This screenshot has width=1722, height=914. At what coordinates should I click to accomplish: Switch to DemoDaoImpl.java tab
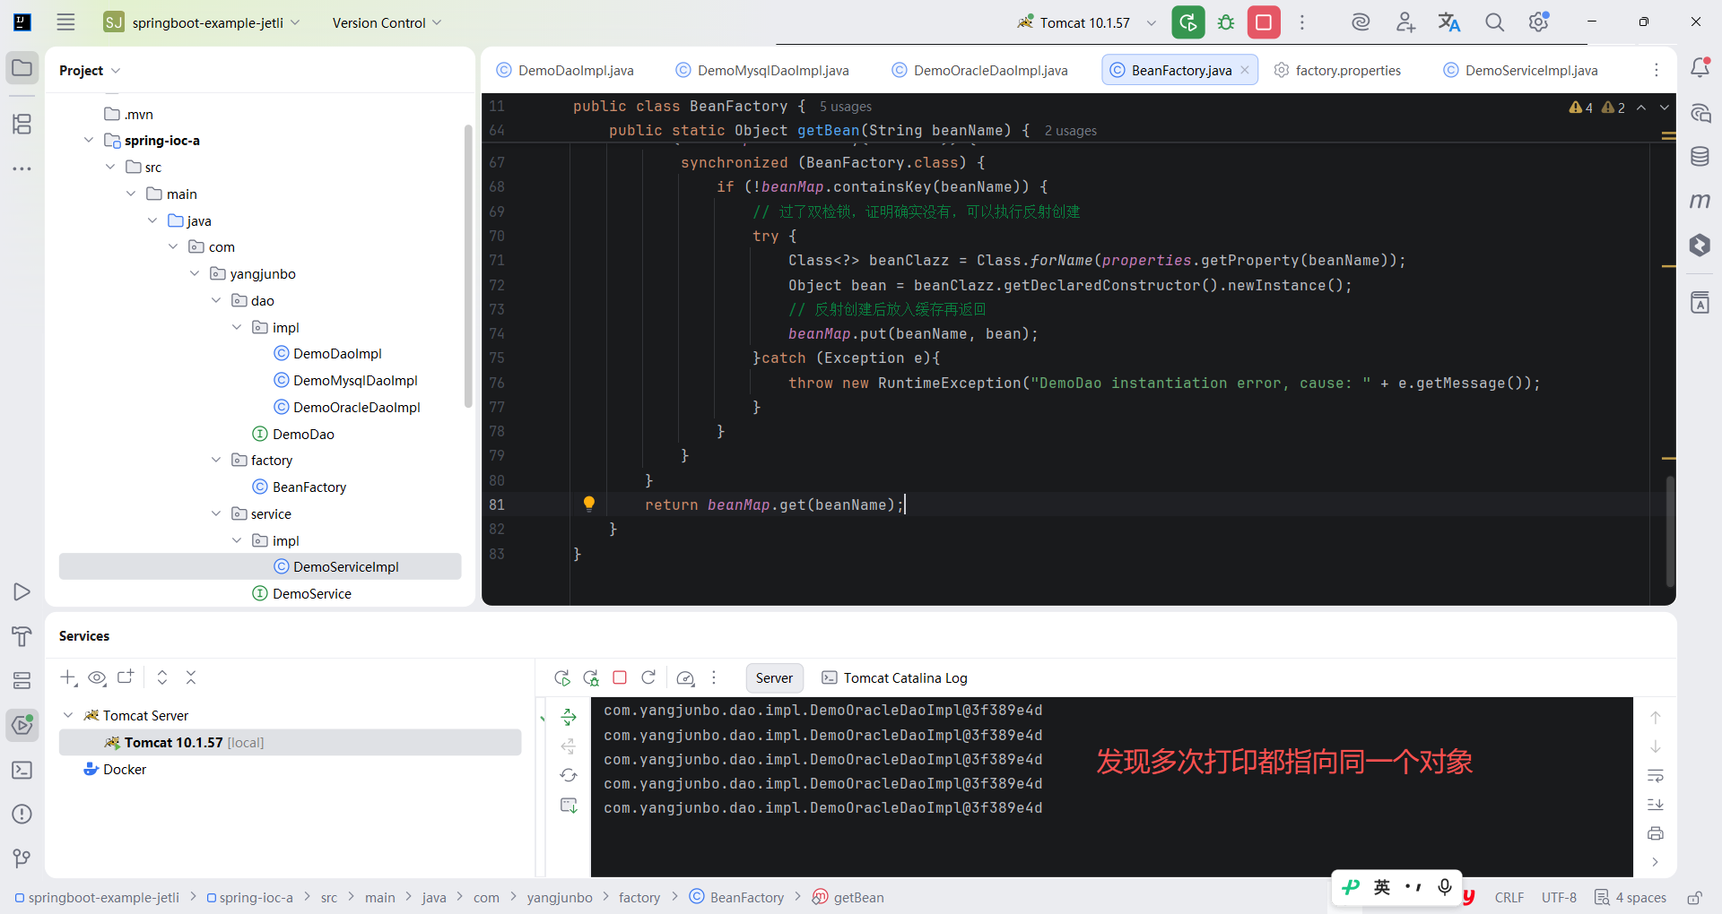pos(566,70)
